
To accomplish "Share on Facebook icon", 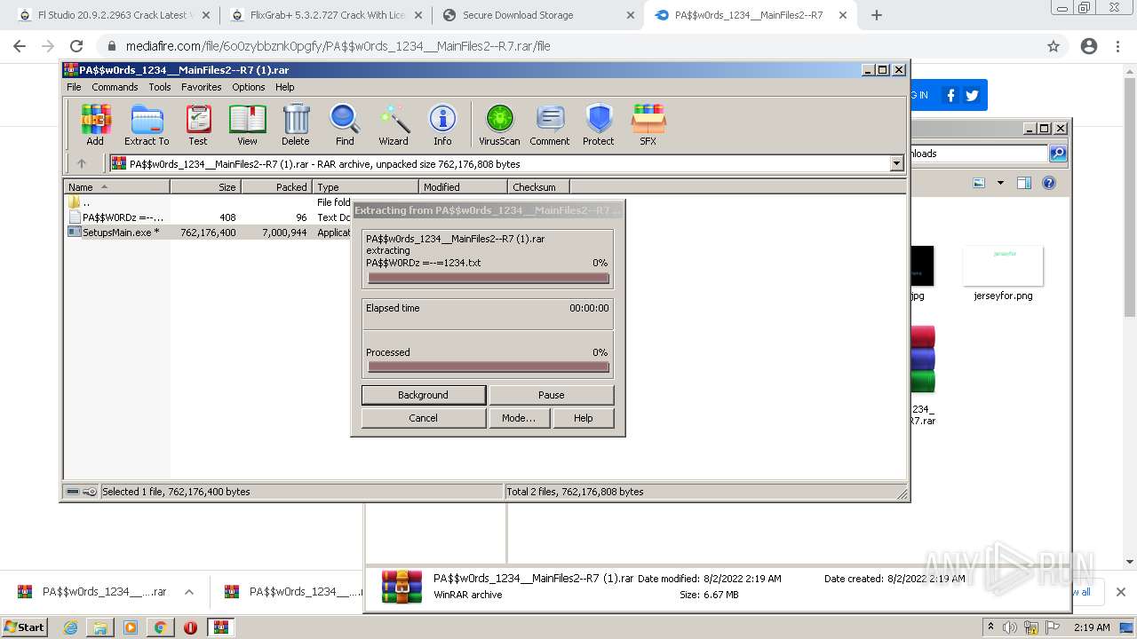I will pyautogui.click(x=950, y=96).
